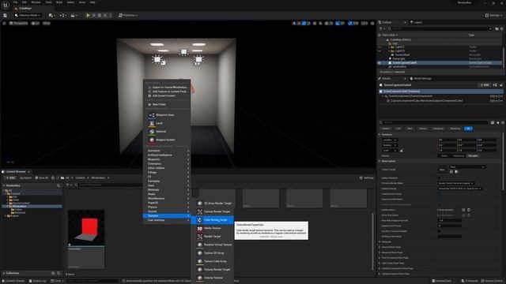Open the Build menu

(x=59, y=2)
